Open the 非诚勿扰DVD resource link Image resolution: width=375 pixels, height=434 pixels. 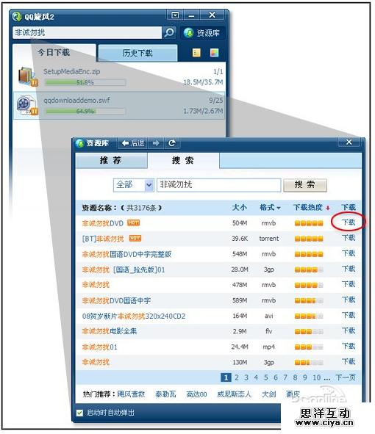102,223
